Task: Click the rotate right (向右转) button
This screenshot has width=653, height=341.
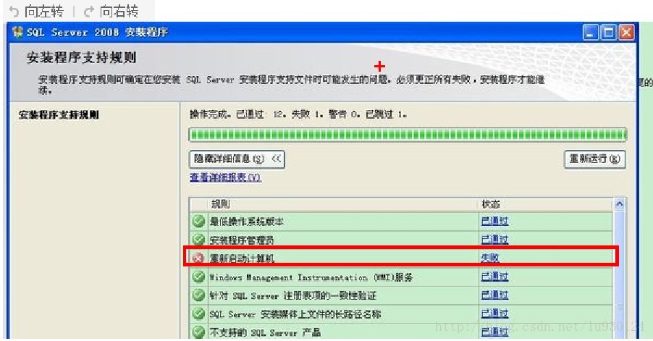Action: pos(111,12)
